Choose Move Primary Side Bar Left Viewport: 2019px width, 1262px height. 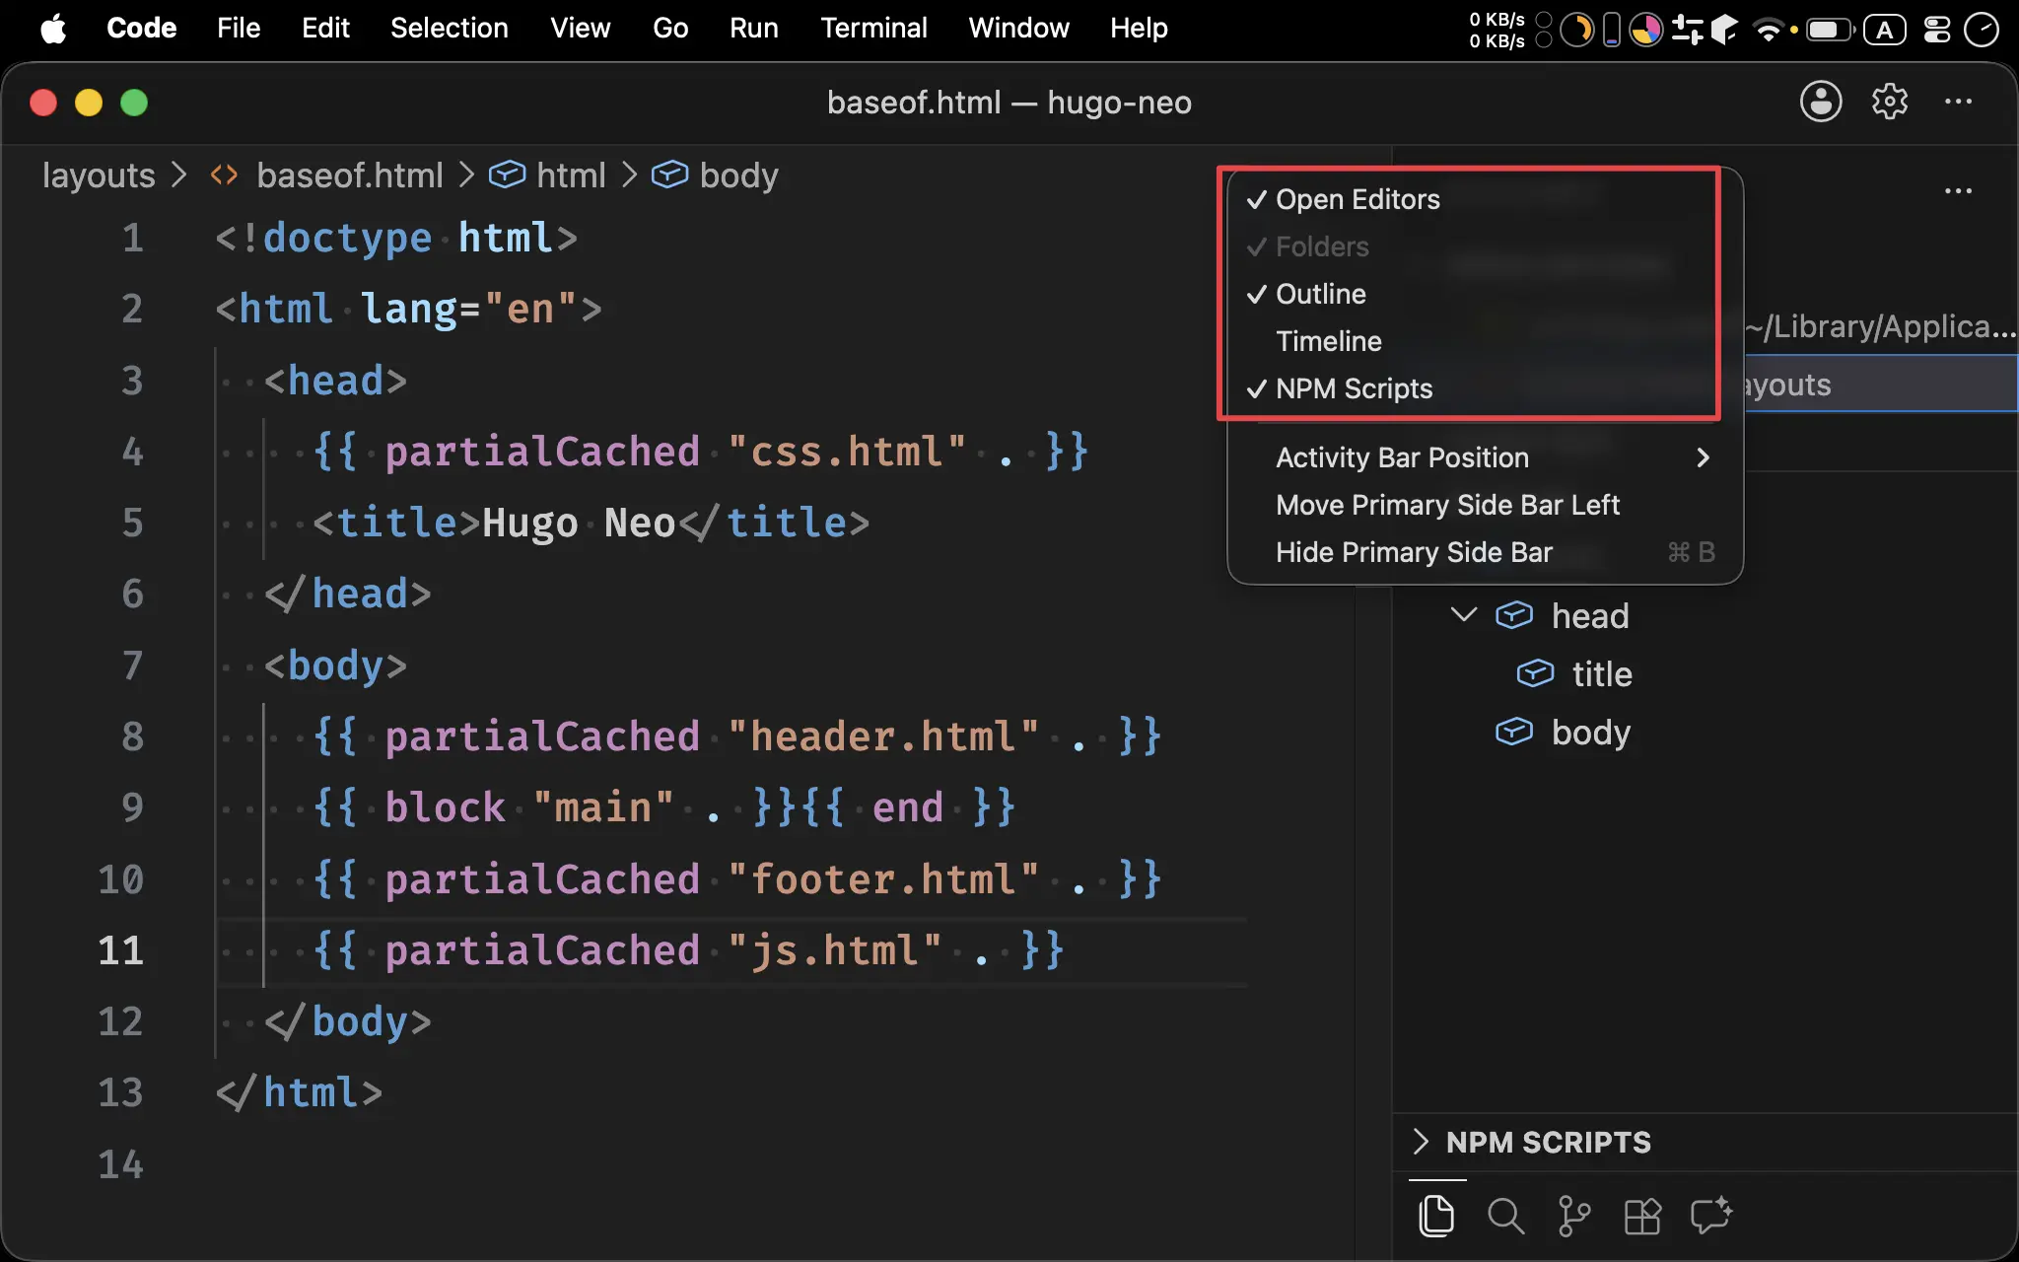(x=1486, y=505)
